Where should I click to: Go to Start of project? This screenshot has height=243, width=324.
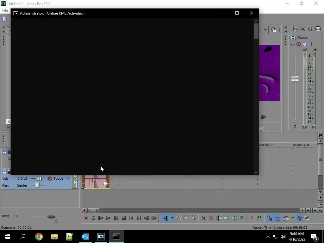[x=131, y=218]
